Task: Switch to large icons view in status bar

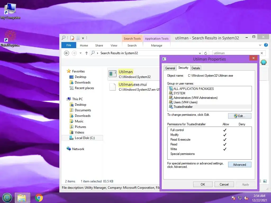Action: point(265,181)
